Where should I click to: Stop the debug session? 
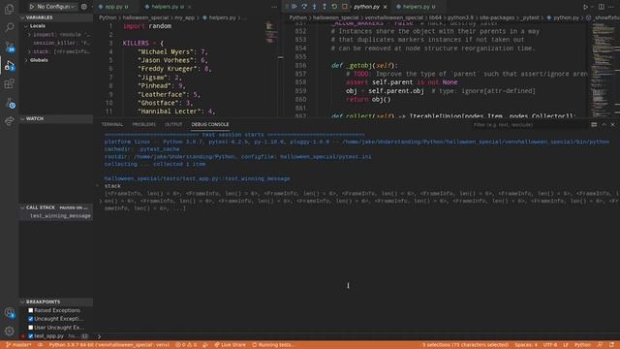(x=345, y=7)
